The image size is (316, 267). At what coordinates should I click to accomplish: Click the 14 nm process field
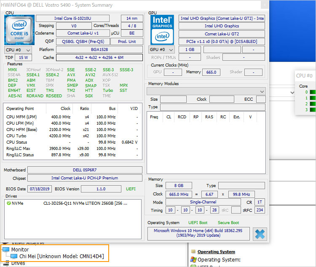(132, 19)
